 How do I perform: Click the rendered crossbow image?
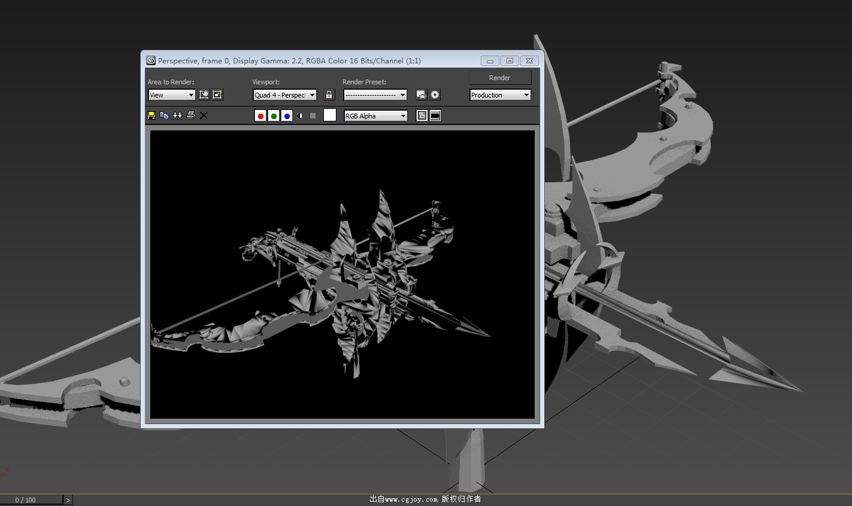click(x=342, y=275)
